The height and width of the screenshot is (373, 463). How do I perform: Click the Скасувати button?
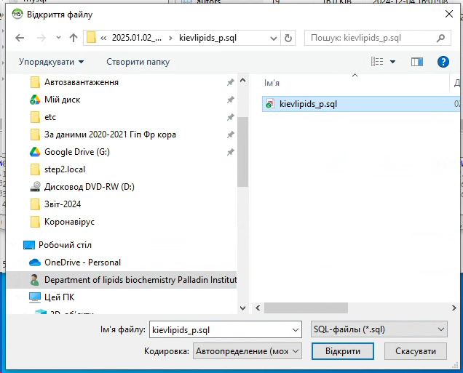(x=416, y=351)
